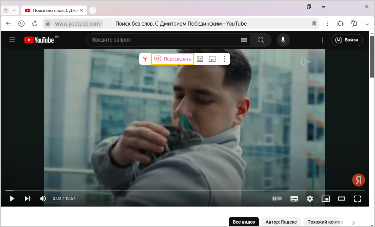
Task: Select the Все видео chip
Action: pyautogui.click(x=244, y=222)
